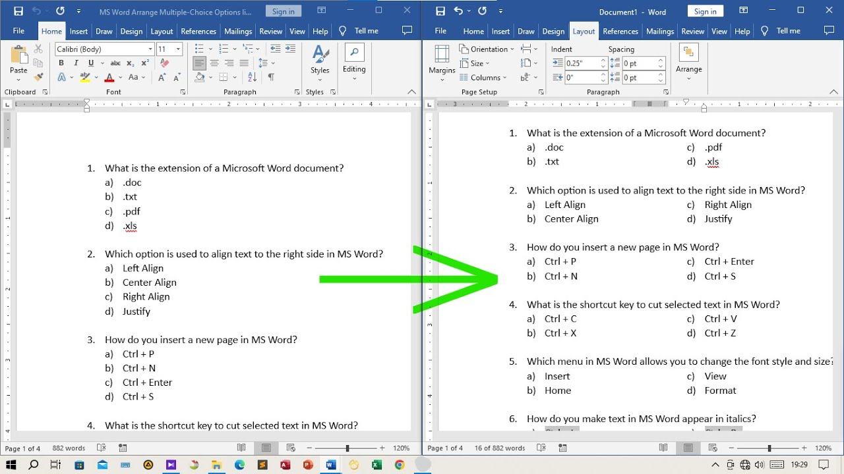Open the Home tab in Document1 window
Viewport: 844px width, 474px height.
pyautogui.click(x=473, y=31)
